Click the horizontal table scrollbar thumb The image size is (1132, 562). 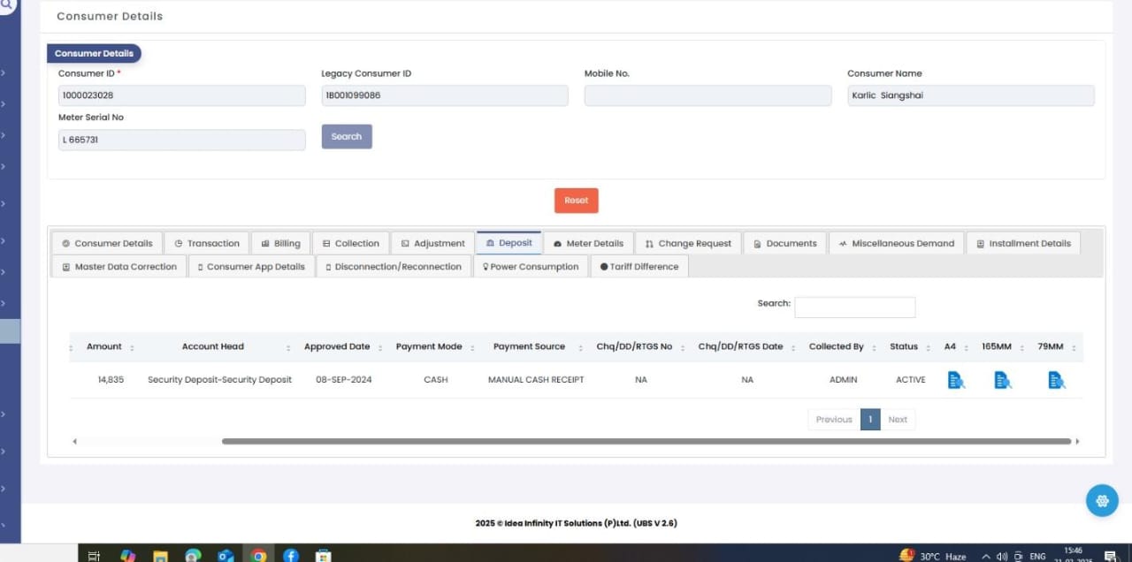(646, 441)
